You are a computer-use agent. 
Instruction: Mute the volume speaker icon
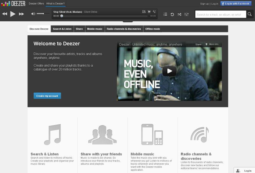(x=33, y=14)
